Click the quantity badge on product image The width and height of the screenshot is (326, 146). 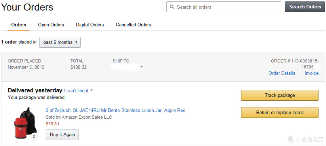pos(34,136)
